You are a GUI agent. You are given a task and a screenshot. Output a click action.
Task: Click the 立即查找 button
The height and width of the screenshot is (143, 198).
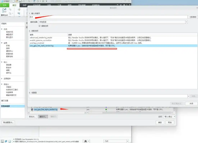(x=193, y=17)
